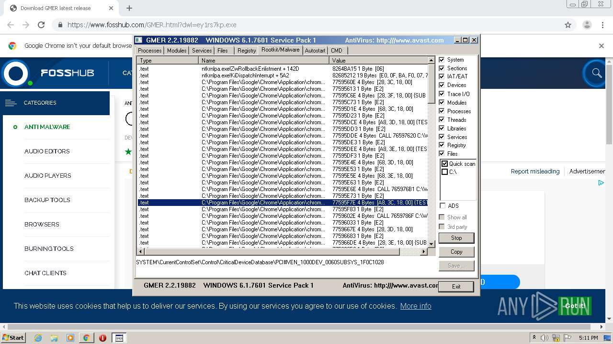Click the volume speaker tray icon
This screenshot has width=613, height=344.
(x=545, y=338)
